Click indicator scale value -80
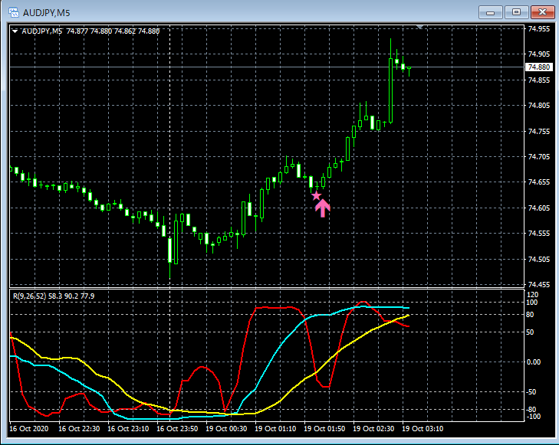559x445 pixels. tap(531, 410)
